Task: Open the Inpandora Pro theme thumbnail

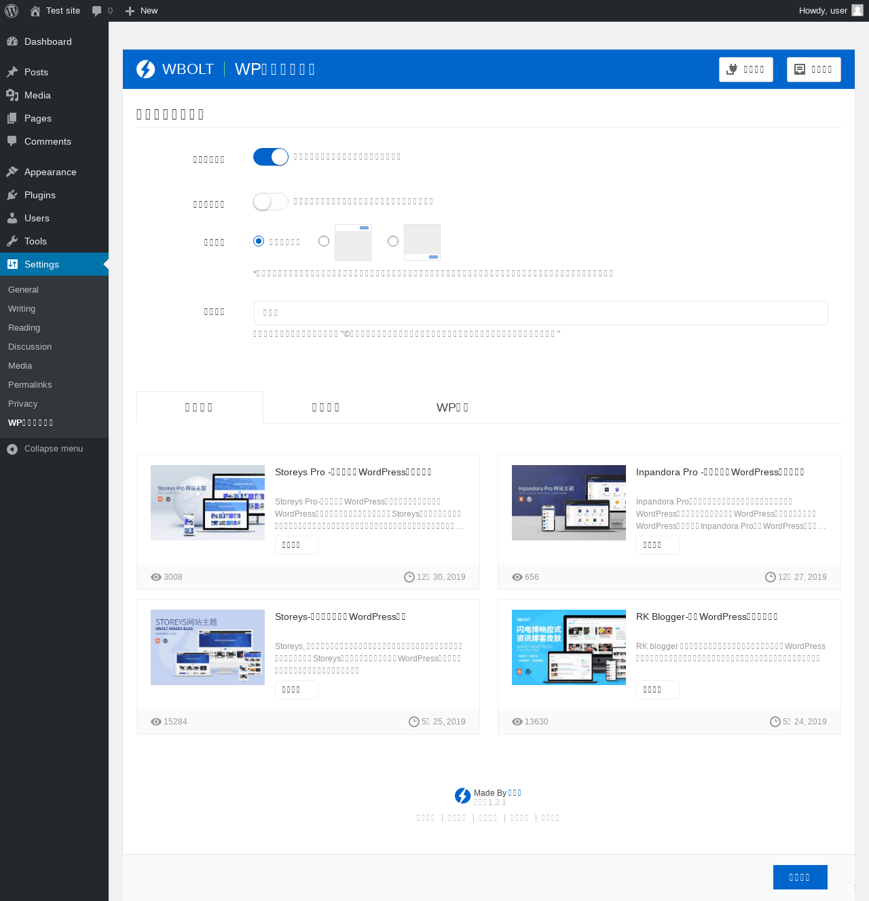Action: [x=569, y=502]
